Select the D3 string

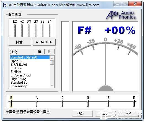click(x=29, y=30)
